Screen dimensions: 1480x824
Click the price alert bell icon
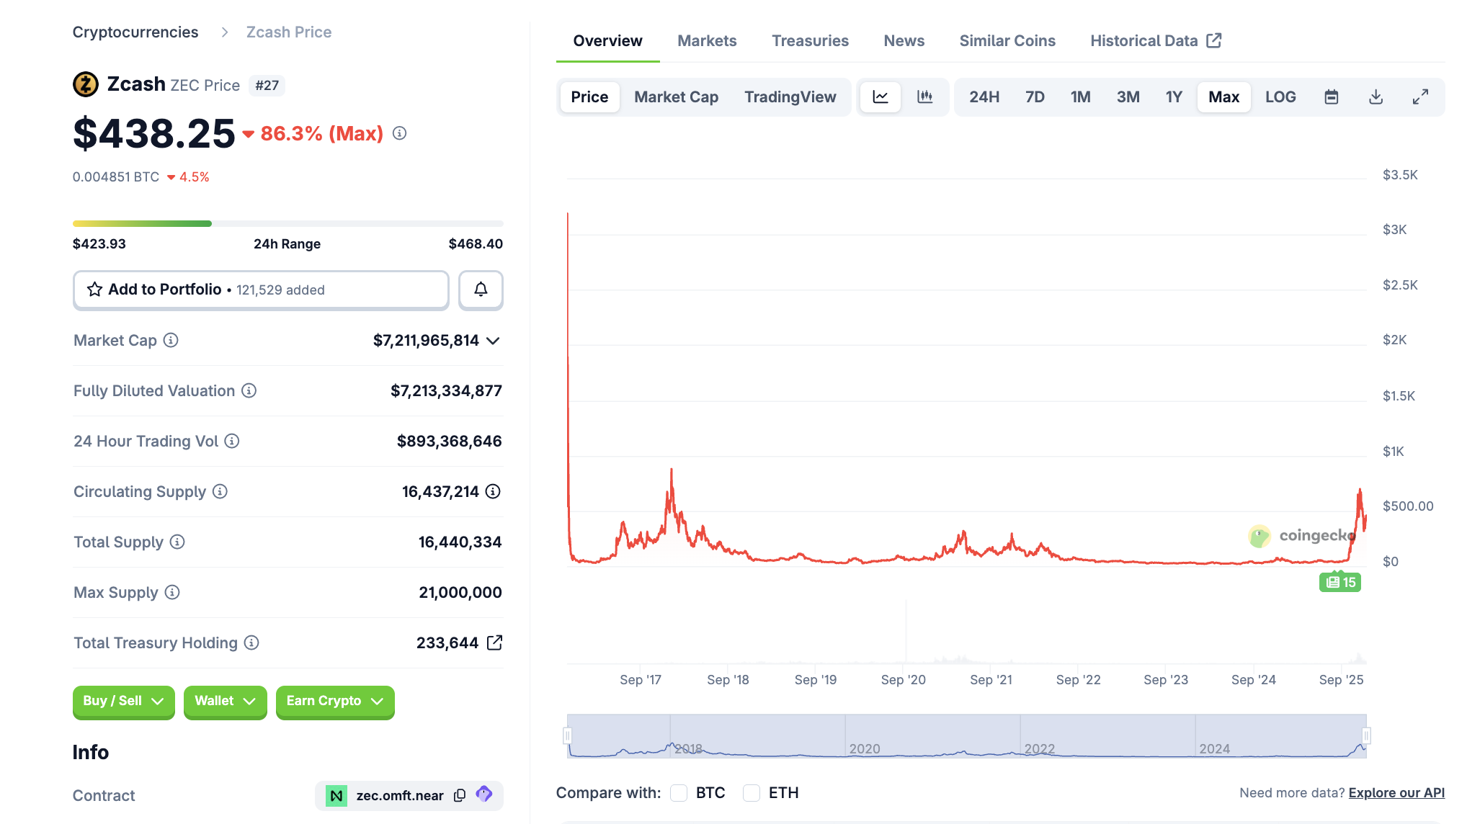click(x=481, y=290)
